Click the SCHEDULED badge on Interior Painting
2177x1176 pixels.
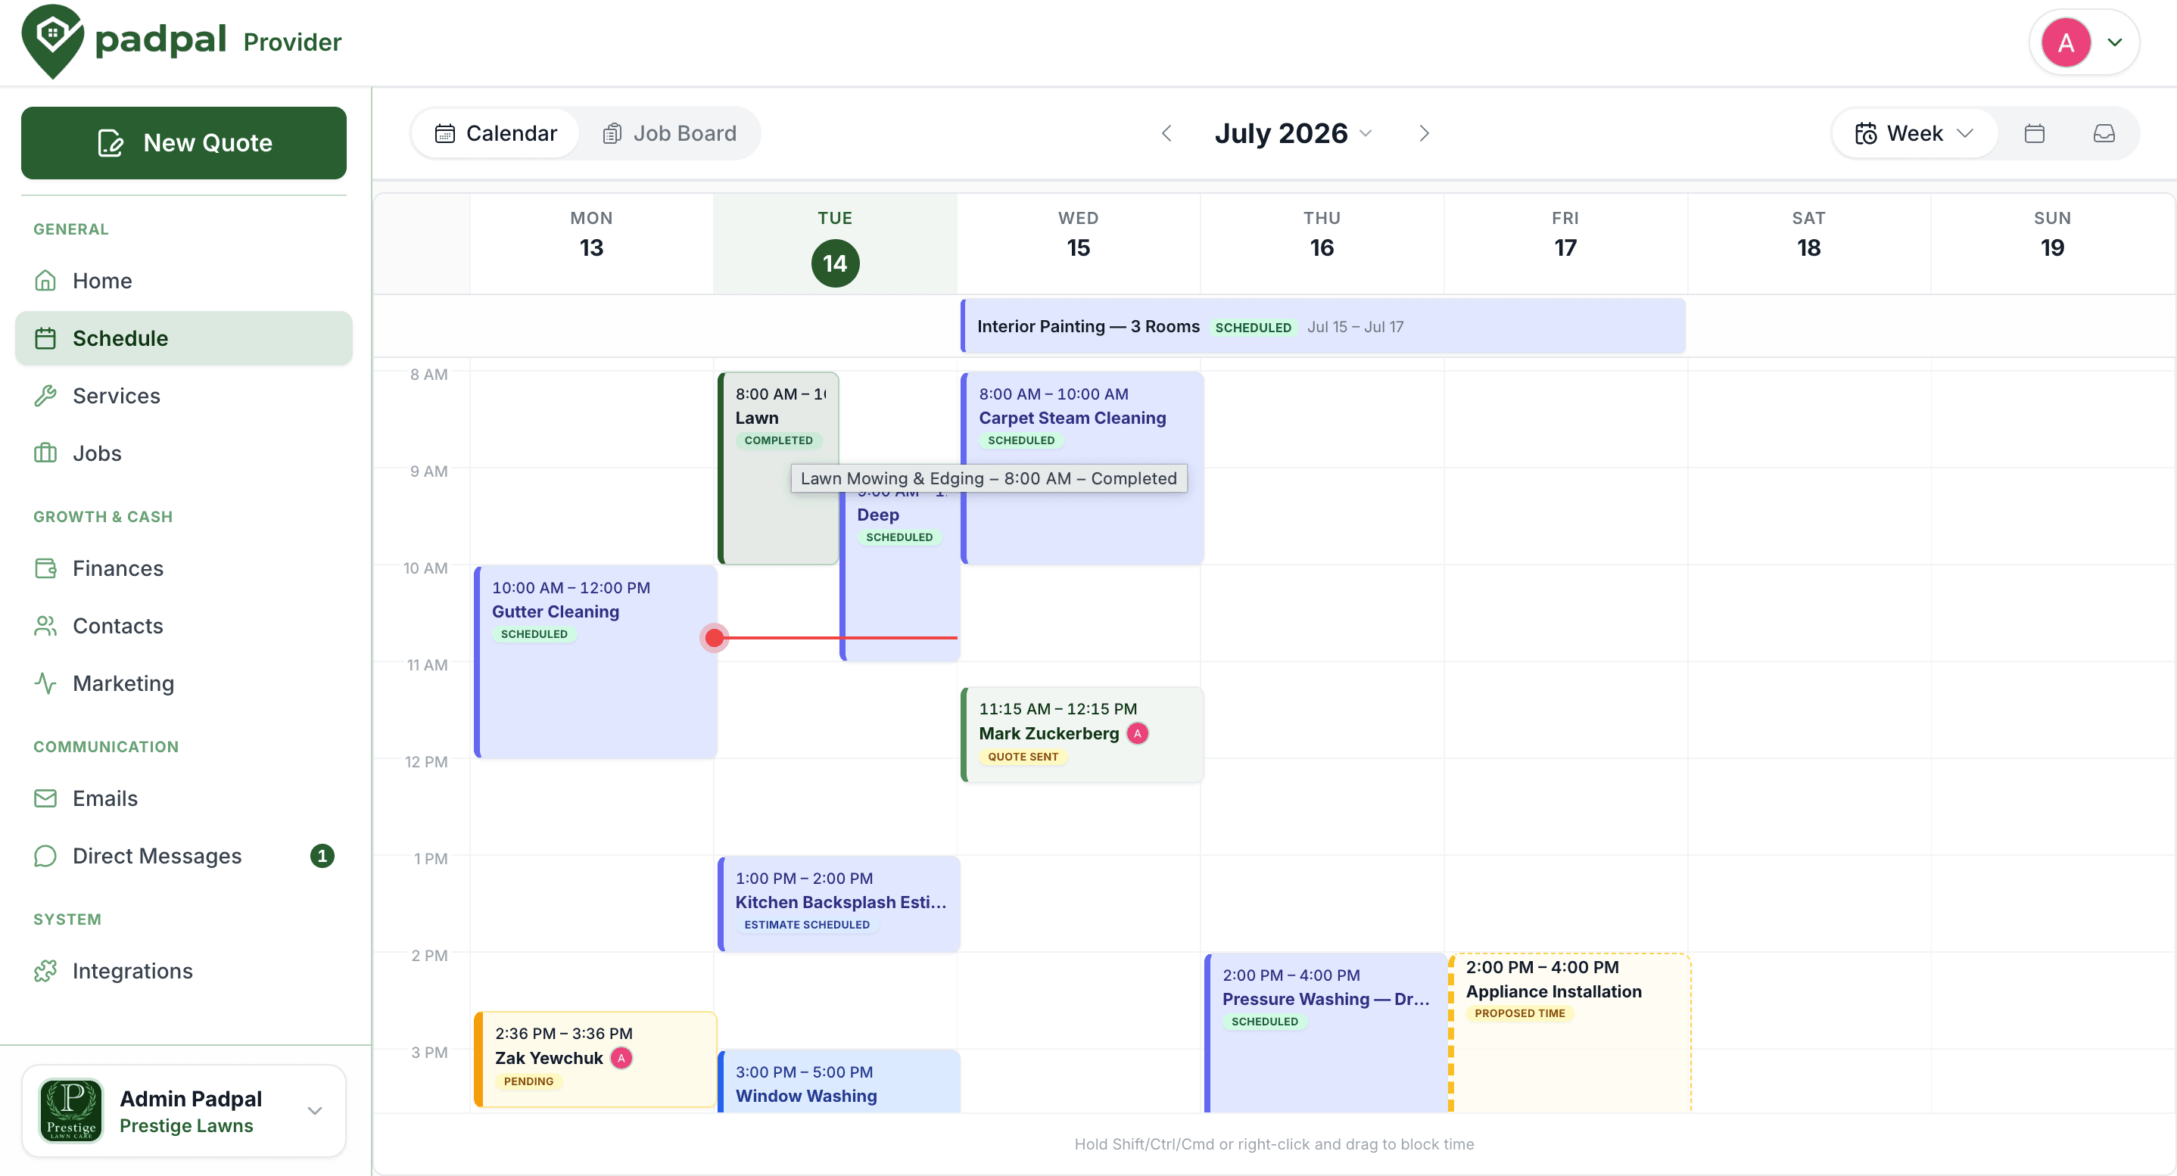tap(1254, 327)
